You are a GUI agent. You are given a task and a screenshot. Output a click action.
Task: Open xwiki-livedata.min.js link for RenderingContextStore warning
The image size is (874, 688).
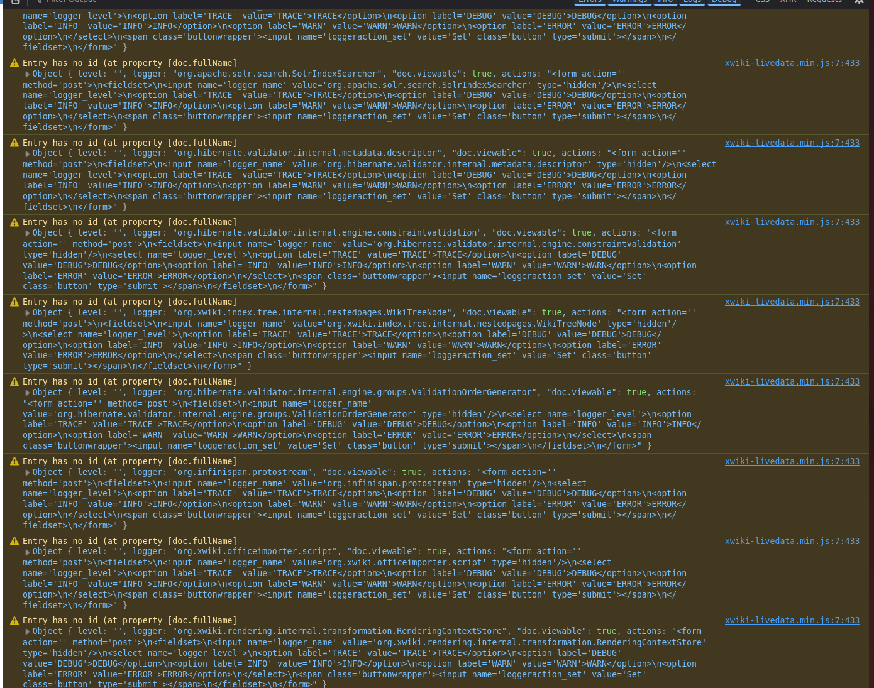point(792,620)
